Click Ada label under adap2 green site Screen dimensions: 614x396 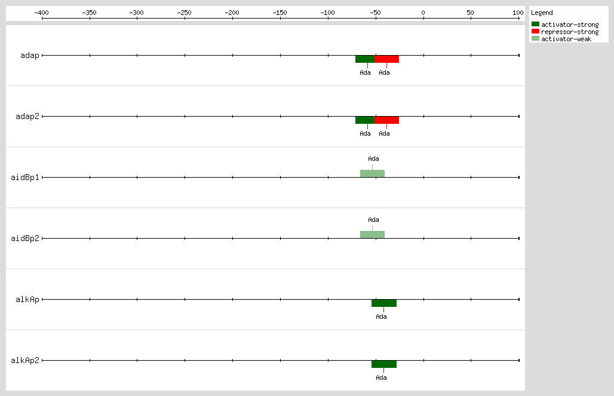click(x=365, y=134)
